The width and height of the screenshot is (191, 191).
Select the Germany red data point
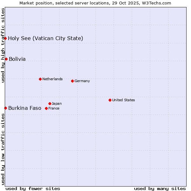(72, 81)
